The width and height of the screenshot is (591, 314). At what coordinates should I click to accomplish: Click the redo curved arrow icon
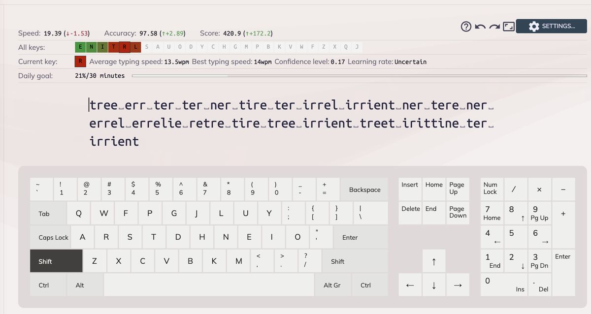494,27
